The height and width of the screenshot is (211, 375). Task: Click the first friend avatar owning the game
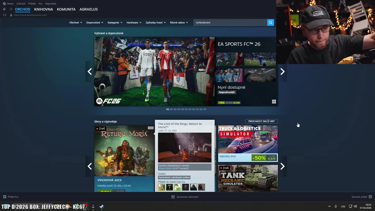(x=161, y=187)
